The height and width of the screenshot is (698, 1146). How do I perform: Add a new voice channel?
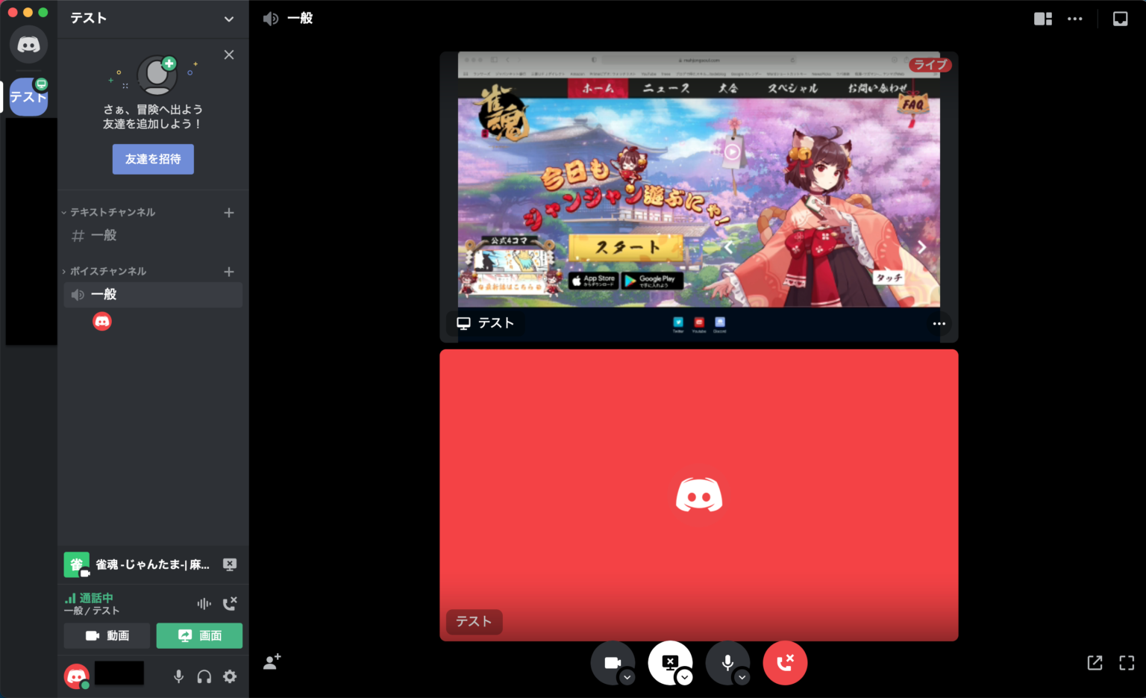[x=229, y=272]
